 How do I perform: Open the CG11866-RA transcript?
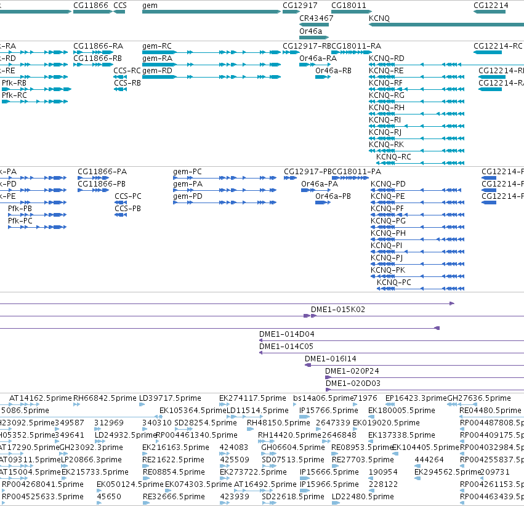tap(93, 52)
